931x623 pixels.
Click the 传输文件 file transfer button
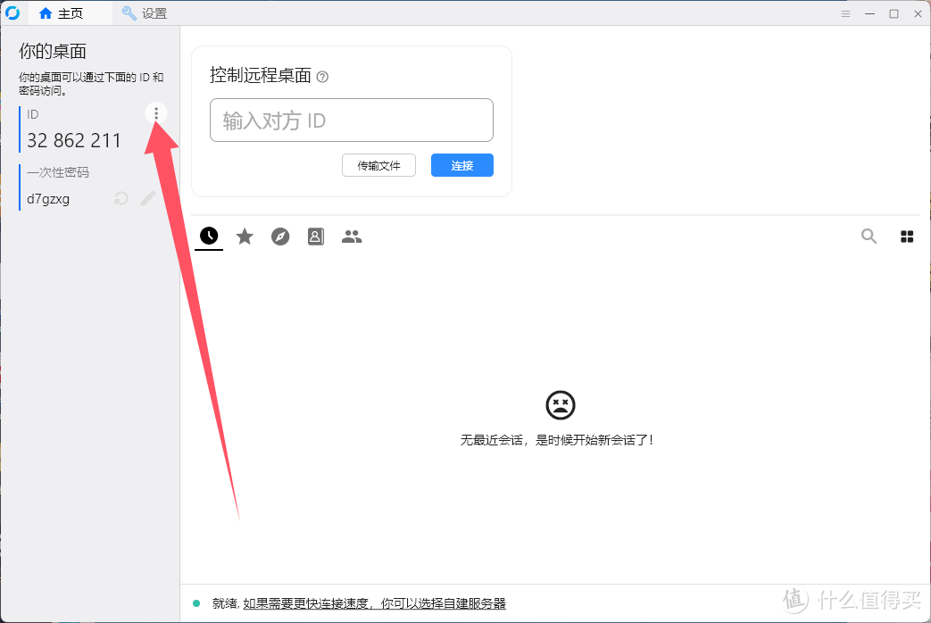click(378, 165)
